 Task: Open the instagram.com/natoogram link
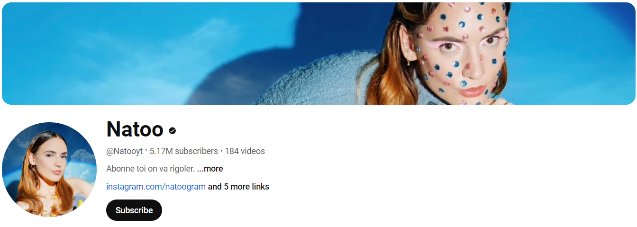pyautogui.click(x=156, y=187)
